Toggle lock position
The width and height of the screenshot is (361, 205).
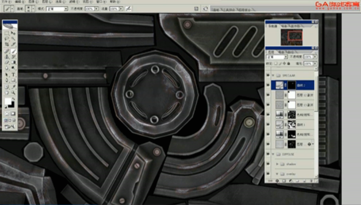[x=284, y=63]
